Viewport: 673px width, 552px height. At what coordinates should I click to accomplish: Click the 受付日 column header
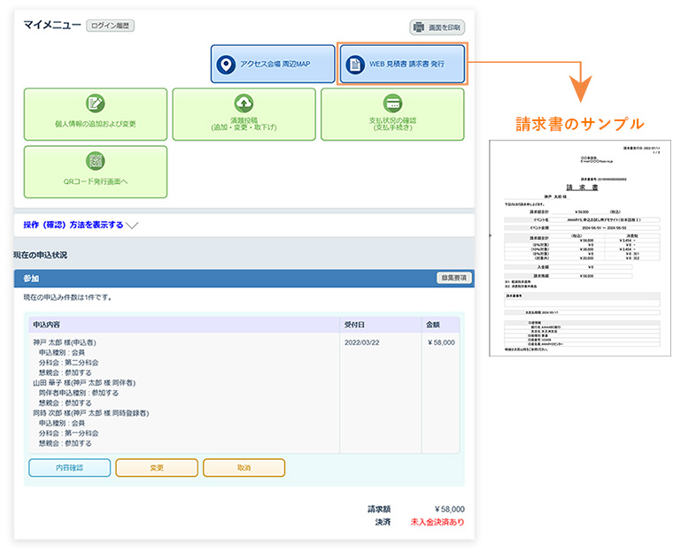click(x=354, y=325)
